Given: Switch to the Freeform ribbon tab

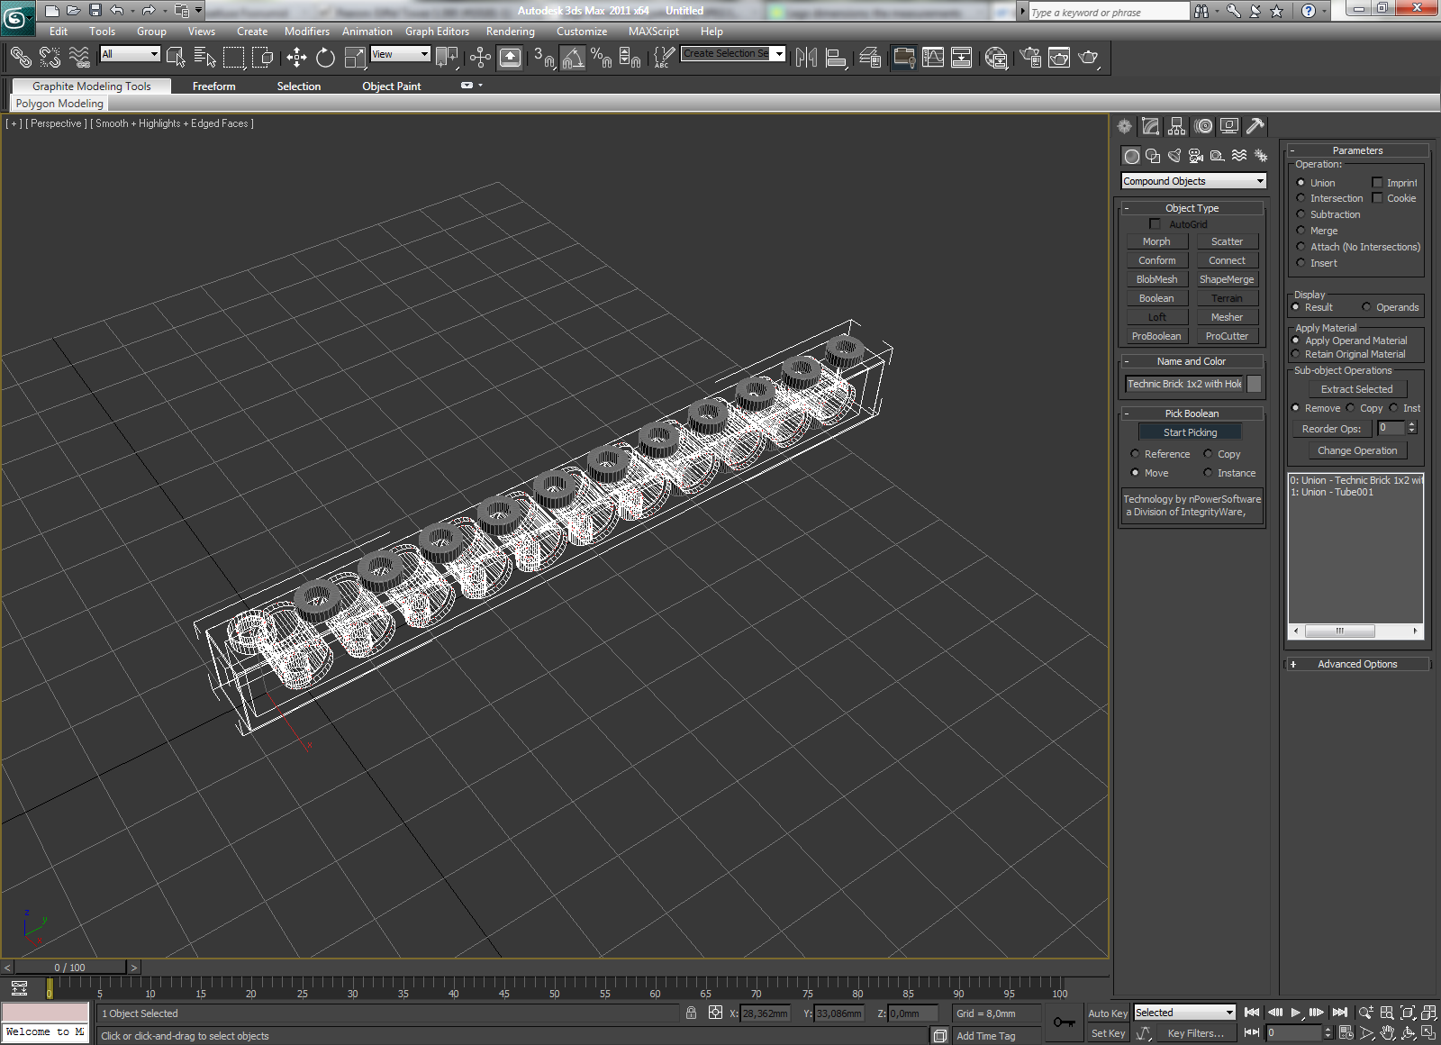Looking at the screenshot, I should (x=213, y=86).
